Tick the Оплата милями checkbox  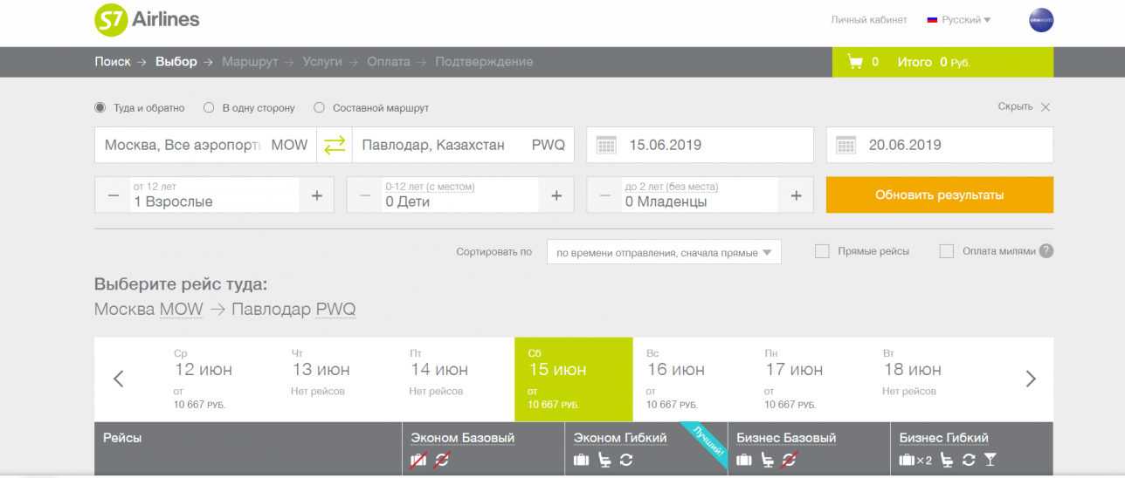tap(947, 251)
